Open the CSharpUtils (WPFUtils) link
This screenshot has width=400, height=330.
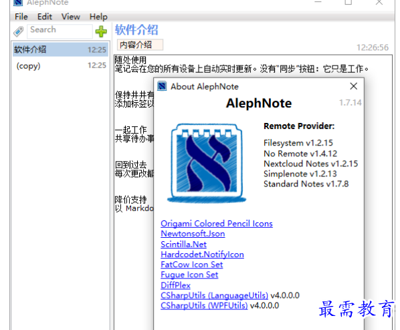(204, 305)
